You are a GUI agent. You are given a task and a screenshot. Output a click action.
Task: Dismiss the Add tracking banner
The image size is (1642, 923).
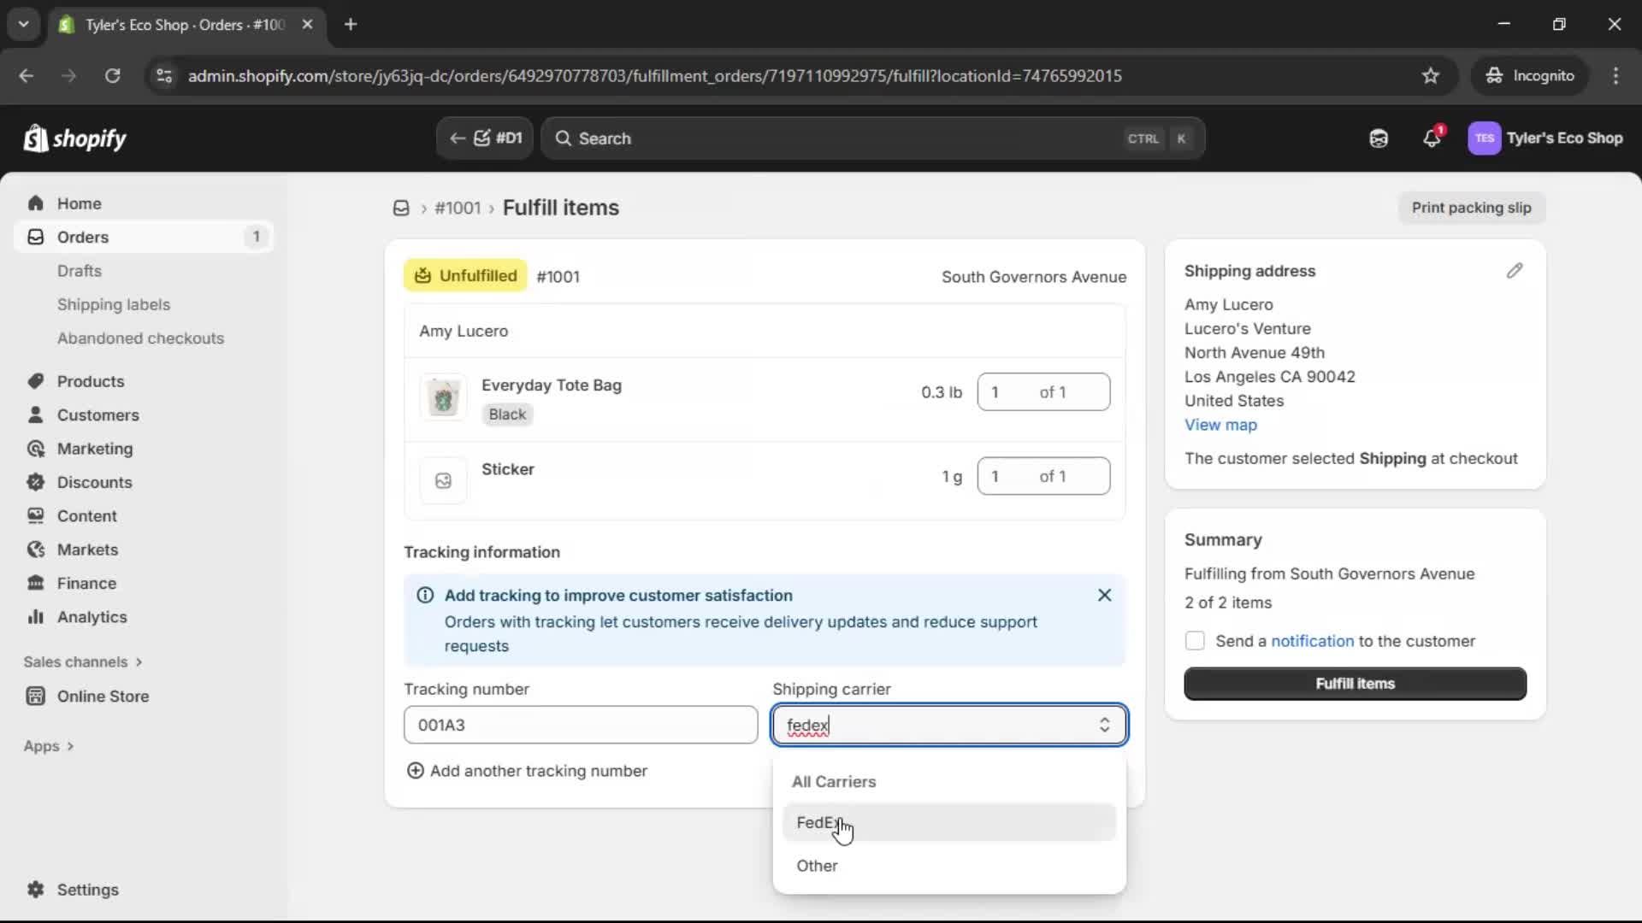click(x=1104, y=595)
